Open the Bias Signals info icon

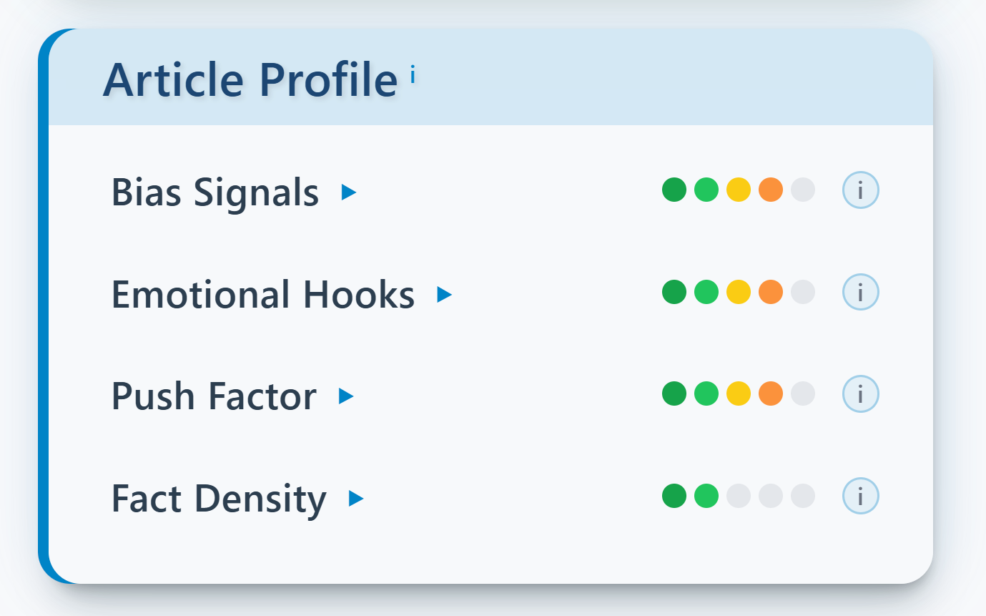[860, 190]
